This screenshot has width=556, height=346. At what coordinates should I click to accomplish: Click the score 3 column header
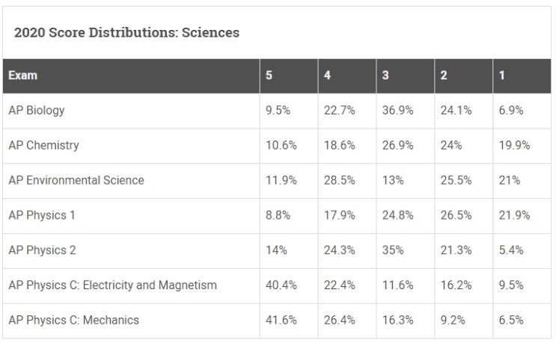point(385,75)
